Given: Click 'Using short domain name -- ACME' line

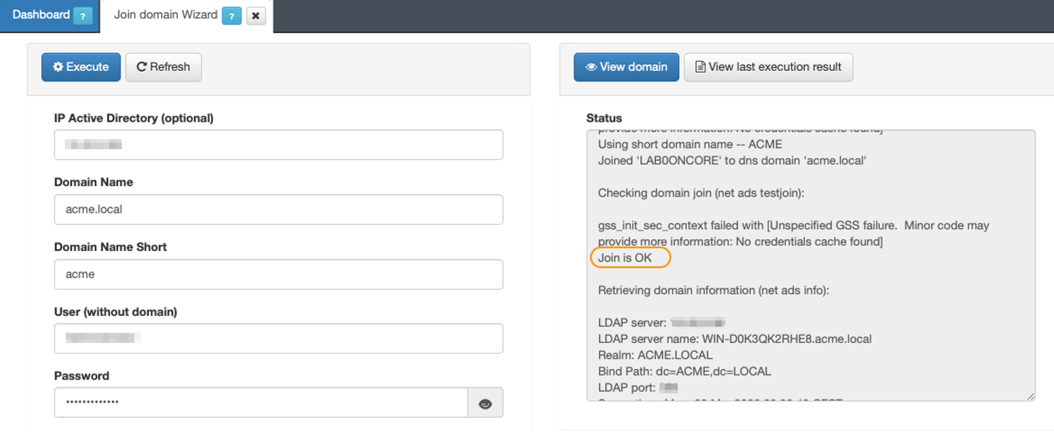Looking at the screenshot, I should pos(690,144).
